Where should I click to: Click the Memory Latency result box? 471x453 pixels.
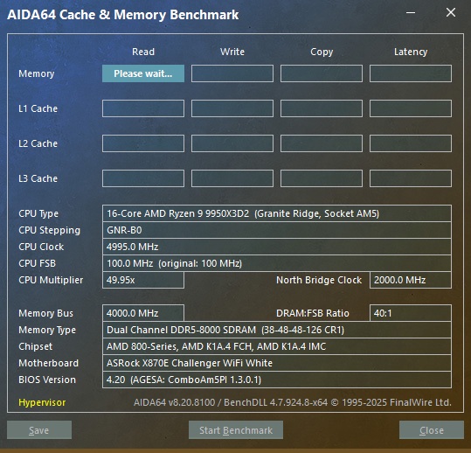[x=411, y=73]
